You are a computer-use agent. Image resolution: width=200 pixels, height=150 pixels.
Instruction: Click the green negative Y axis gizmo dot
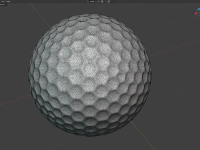(x=197, y=10)
